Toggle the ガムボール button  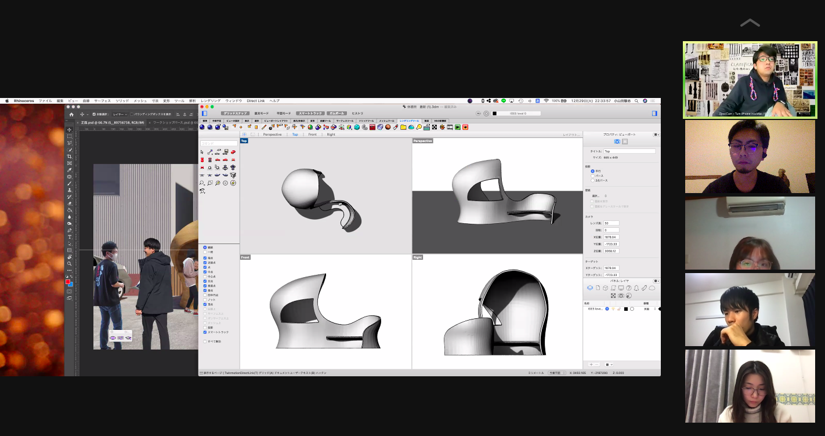click(336, 114)
